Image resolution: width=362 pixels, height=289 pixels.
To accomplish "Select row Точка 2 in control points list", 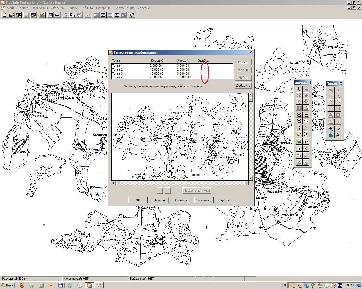I will 172,69.
